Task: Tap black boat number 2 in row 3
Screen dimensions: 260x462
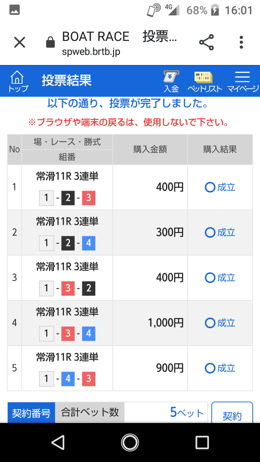Action: (89, 288)
